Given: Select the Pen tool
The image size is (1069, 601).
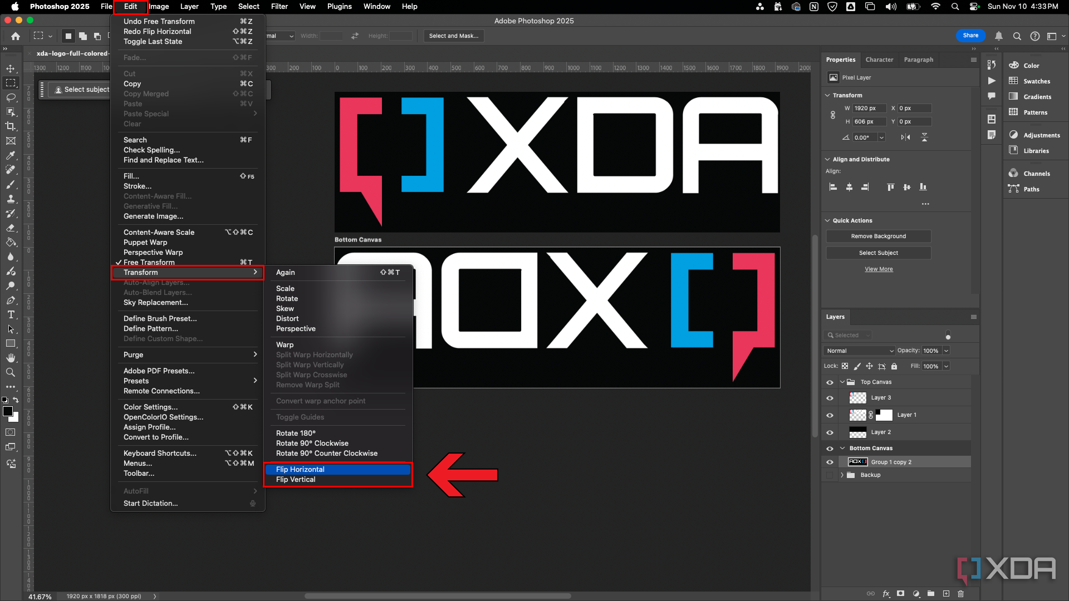Looking at the screenshot, I should (11, 300).
